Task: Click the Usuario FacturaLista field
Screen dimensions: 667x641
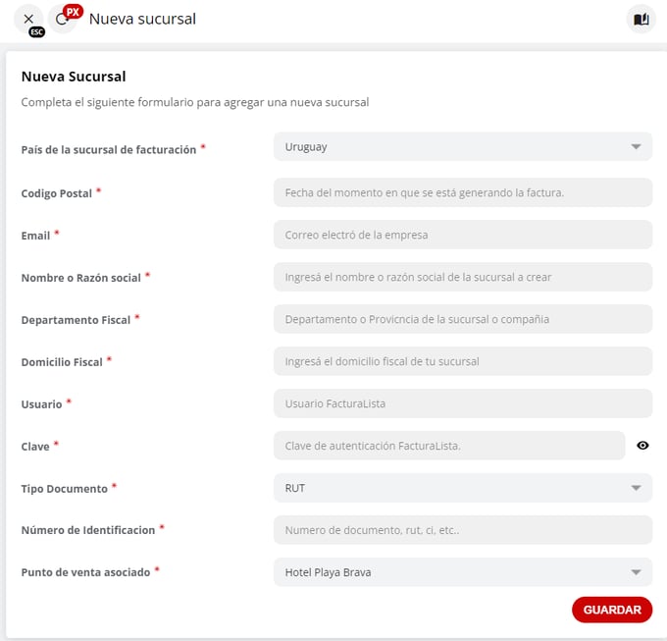Action: point(462,403)
